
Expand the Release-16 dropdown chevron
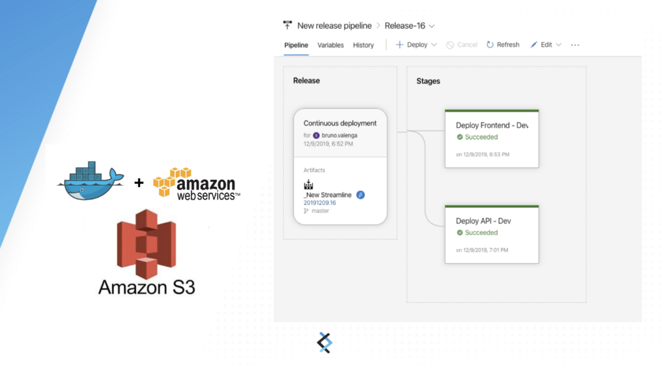[x=432, y=26]
